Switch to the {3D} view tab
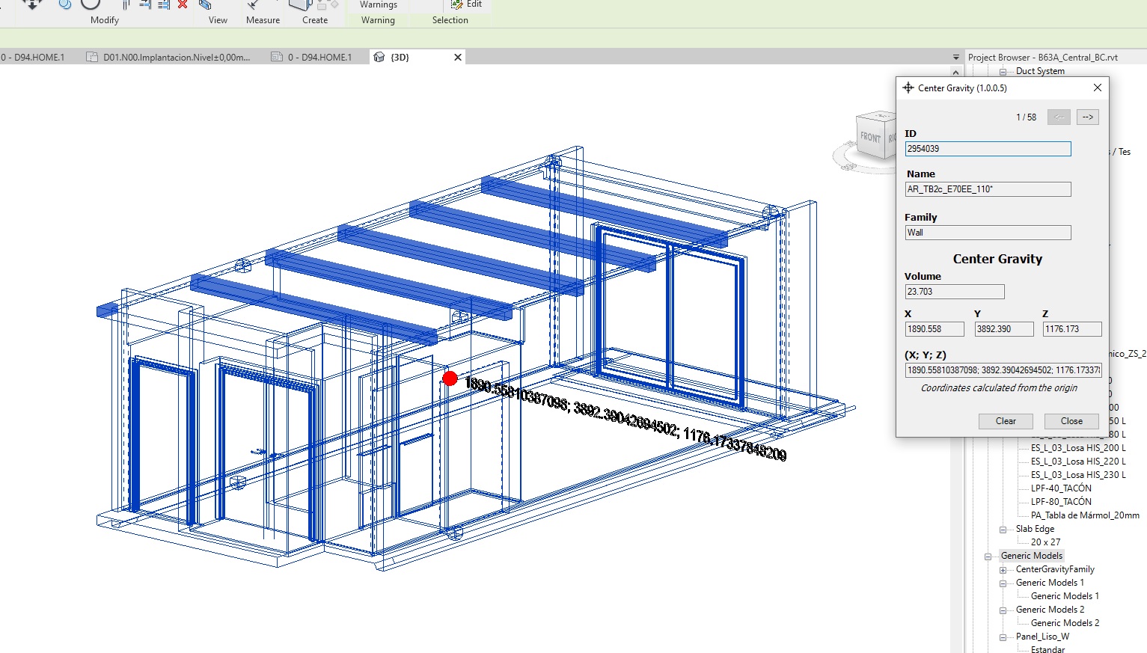This screenshot has width=1147, height=653. coord(400,57)
